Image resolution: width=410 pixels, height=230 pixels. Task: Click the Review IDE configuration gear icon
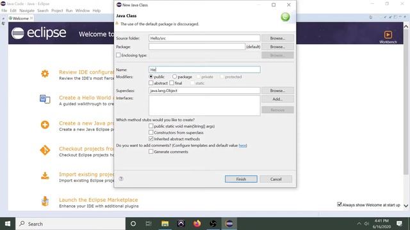(45, 74)
